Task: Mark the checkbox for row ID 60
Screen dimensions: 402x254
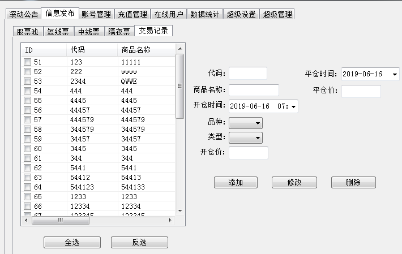Action: (x=27, y=149)
